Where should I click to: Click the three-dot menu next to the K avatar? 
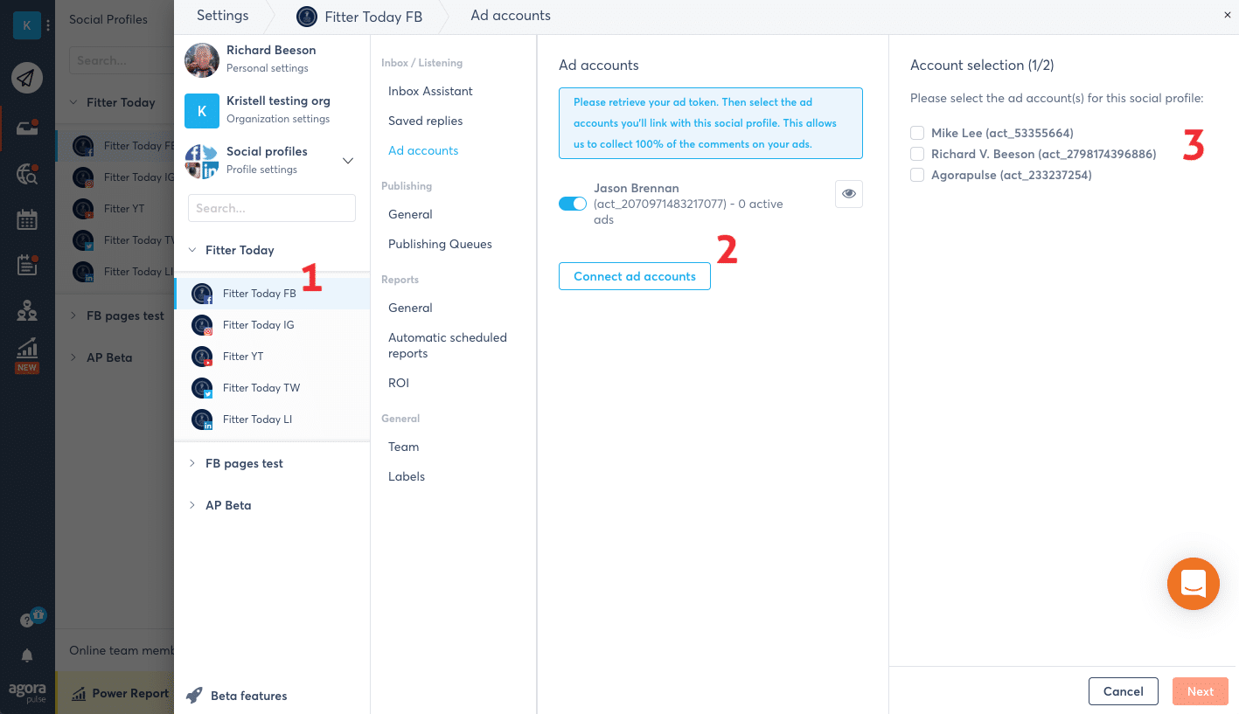(x=48, y=25)
